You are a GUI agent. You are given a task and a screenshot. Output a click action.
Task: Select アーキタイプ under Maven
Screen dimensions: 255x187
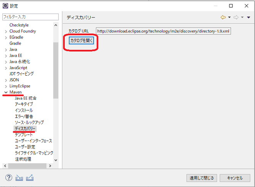[24, 104]
